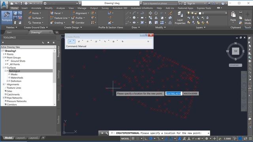Click the Corridor tool icon
Screen dimensions: 253x142
point(73,22)
